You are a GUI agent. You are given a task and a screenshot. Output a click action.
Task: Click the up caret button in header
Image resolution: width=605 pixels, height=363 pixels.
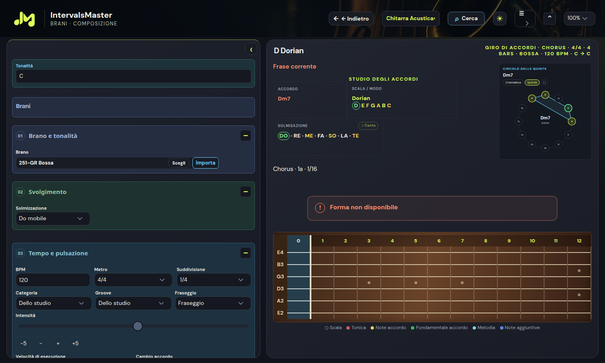(x=549, y=18)
